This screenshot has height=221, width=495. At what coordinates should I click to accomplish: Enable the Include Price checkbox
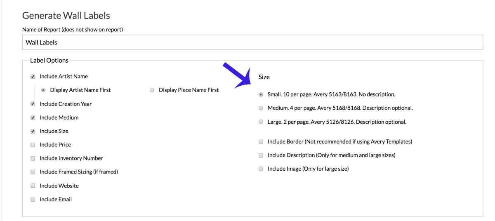point(33,145)
